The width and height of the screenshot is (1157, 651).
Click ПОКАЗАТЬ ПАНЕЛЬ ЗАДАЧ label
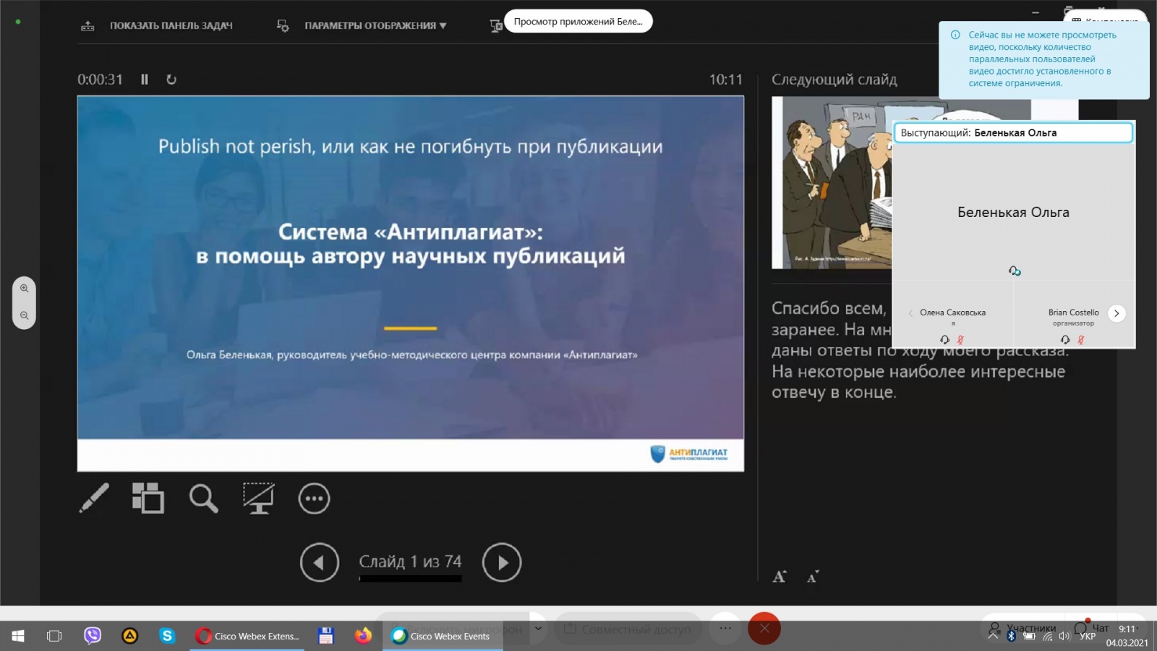tap(171, 26)
